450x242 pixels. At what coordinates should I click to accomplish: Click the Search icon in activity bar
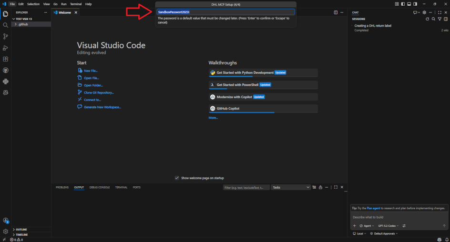coord(6,25)
